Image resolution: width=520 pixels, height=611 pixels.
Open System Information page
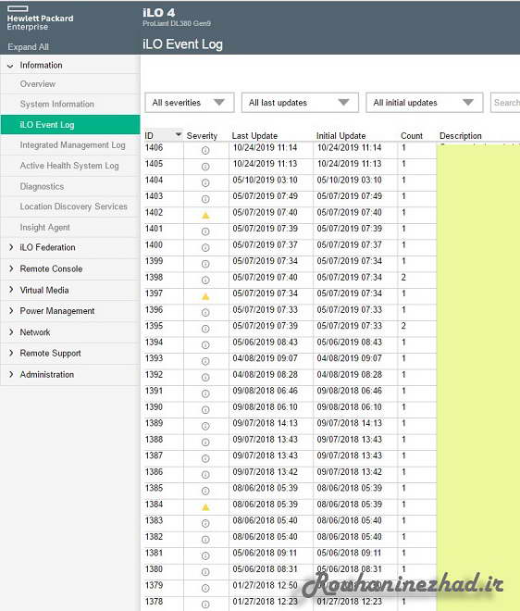56,104
